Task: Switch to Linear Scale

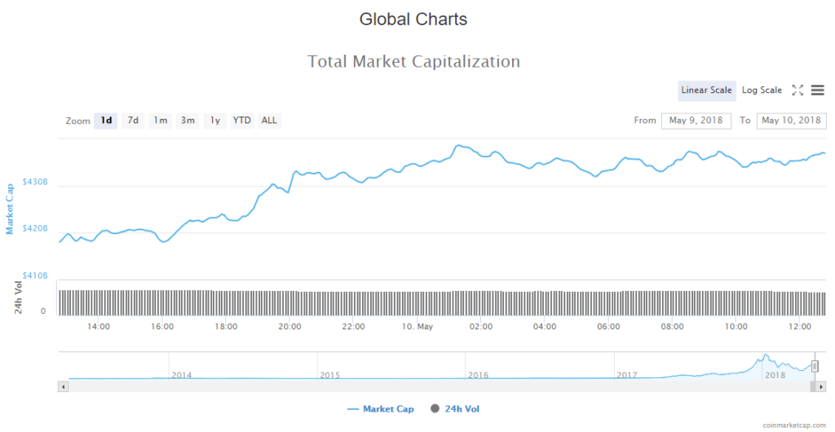Action: [706, 90]
